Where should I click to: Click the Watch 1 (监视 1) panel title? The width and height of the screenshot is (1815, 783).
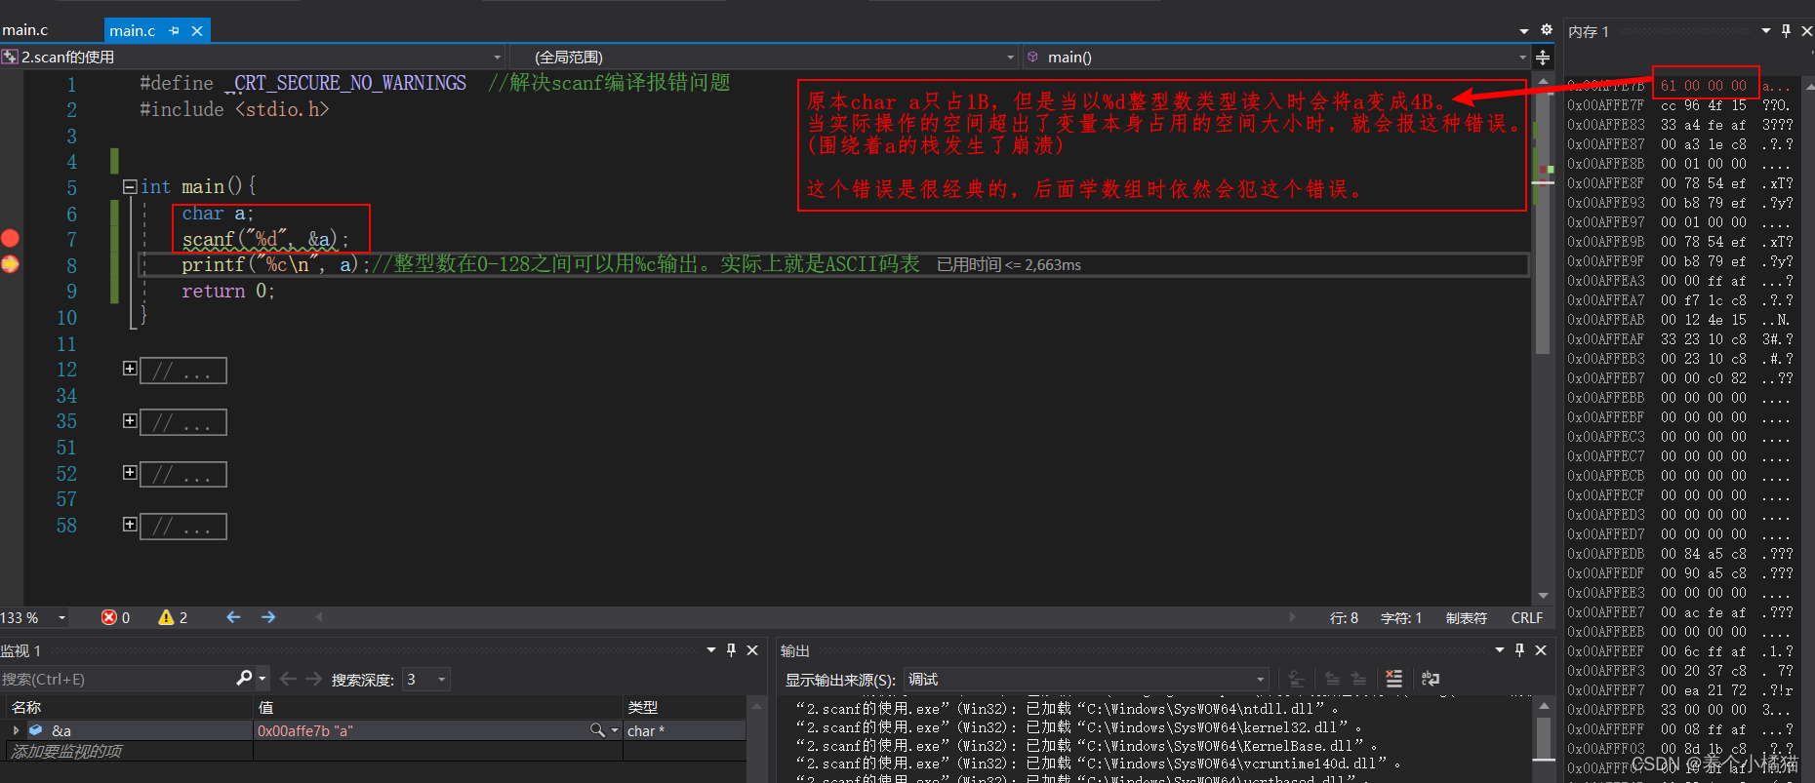coord(20,650)
